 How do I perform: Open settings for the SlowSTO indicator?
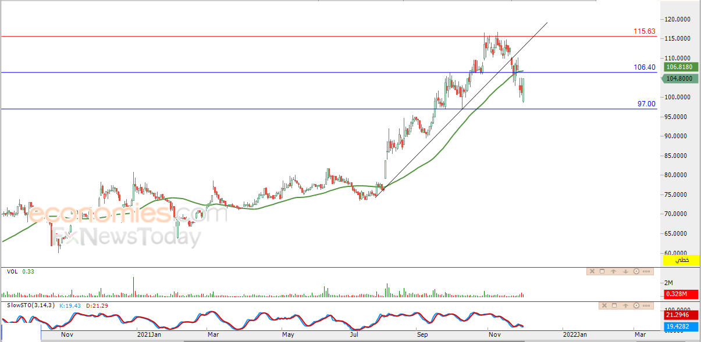636,305
